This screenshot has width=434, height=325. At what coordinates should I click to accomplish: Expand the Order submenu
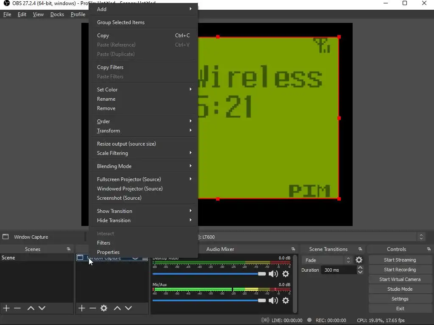point(144,121)
